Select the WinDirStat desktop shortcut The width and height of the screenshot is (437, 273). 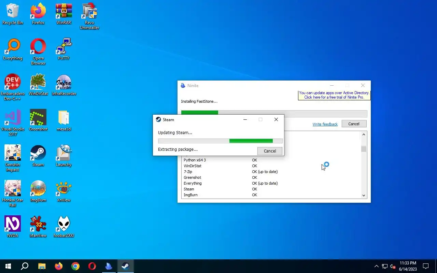[38, 85]
